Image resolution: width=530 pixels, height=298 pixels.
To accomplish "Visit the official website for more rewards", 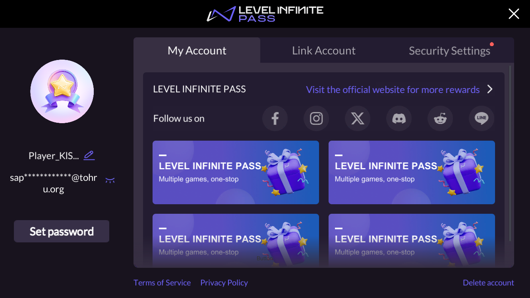I will (x=393, y=89).
